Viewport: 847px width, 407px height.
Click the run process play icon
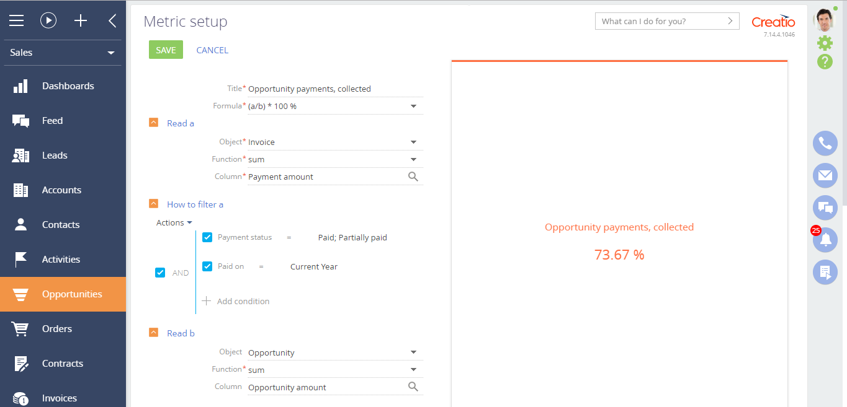click(x=48, y=20)
